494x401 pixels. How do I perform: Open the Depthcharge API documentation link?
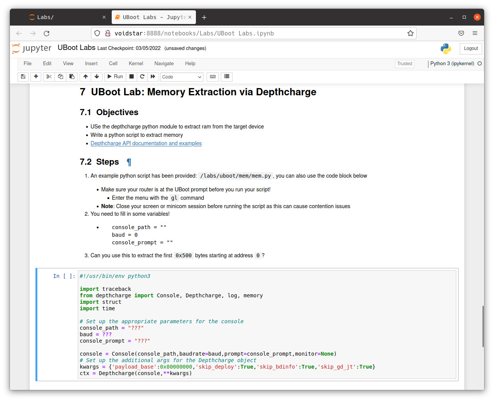[x=146, y=143]
